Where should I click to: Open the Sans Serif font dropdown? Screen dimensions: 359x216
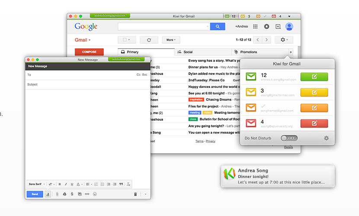point(37,184)
